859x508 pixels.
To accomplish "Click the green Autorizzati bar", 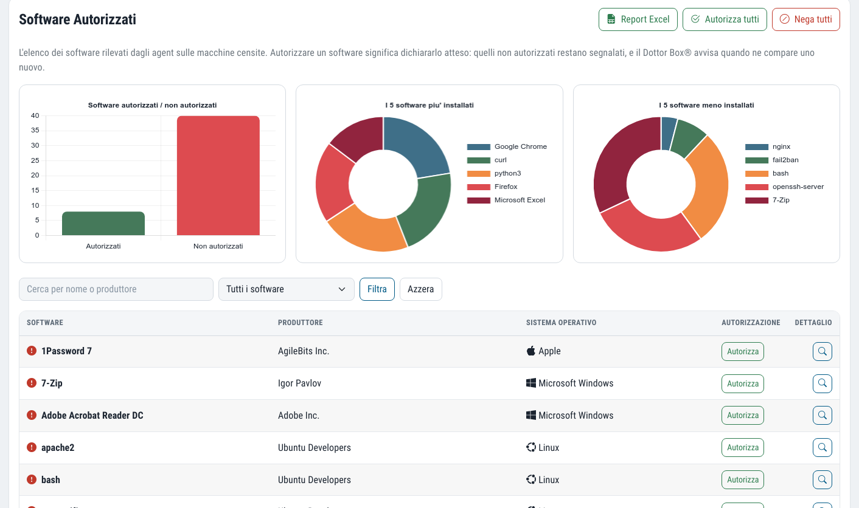I will tap(103, 224).
